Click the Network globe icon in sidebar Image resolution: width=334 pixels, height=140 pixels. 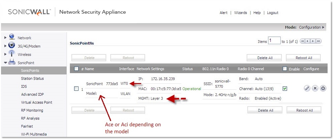[11, 37]
